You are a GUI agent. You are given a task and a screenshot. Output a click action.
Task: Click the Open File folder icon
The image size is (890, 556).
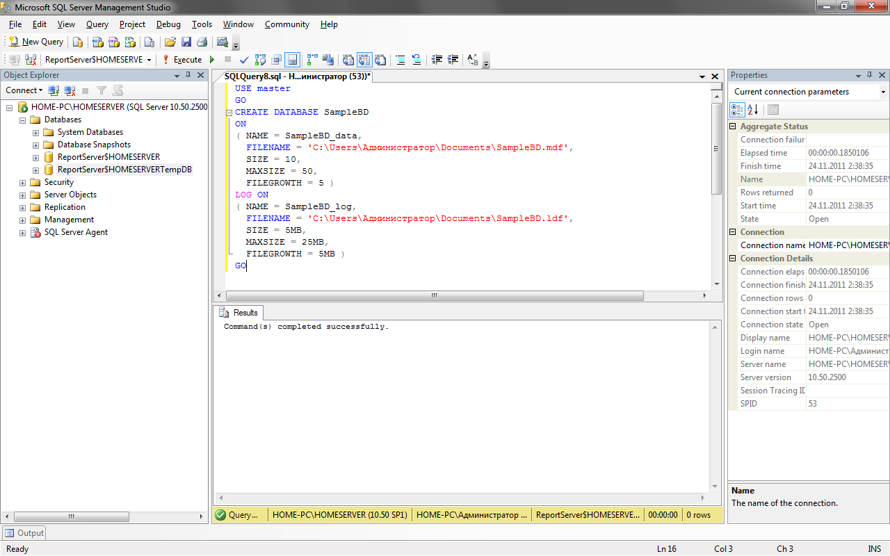(170, 42)
